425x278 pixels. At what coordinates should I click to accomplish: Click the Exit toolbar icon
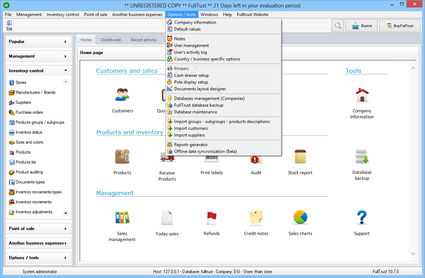tap(9, 26)
